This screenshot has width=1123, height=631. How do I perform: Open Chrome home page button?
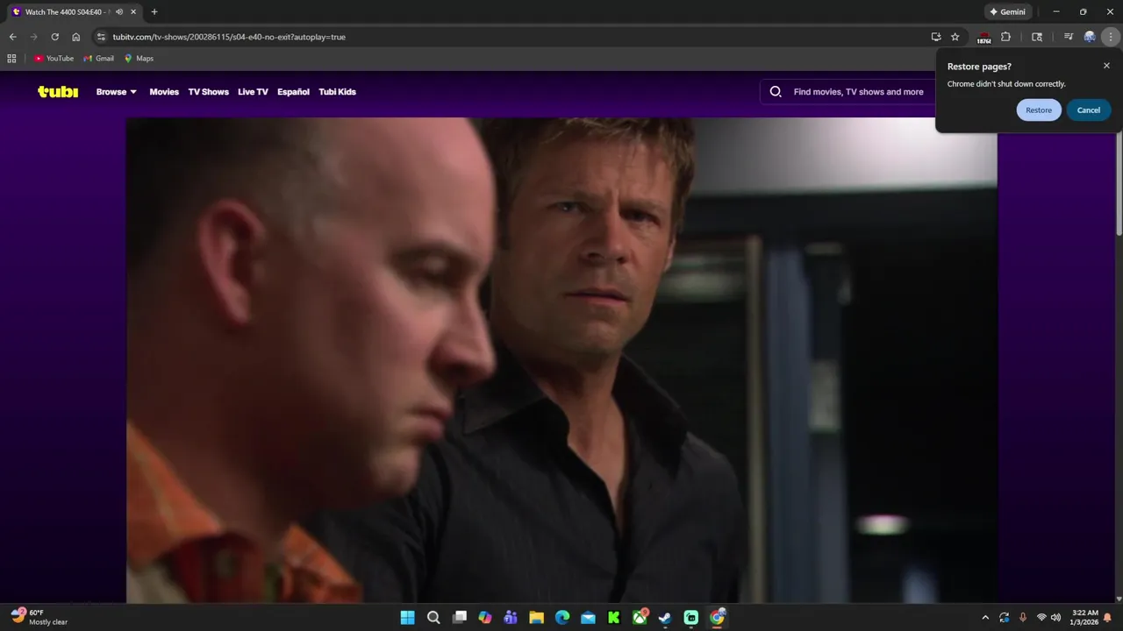76,37
